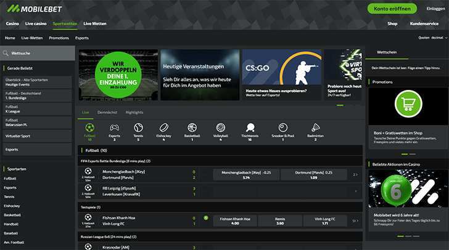Select Eishockey in Sportarten list
449x250 pixels.
(12, 206)
